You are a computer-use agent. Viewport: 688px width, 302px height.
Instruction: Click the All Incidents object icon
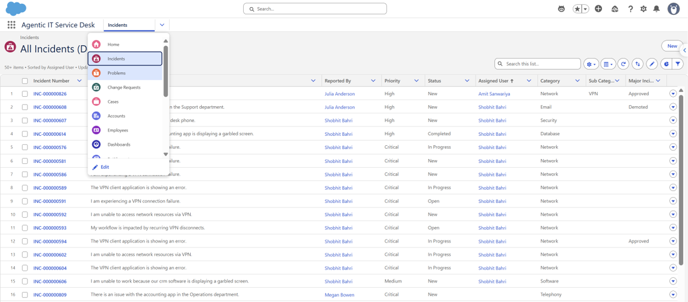pyautogui.click(x=10, y=47)
